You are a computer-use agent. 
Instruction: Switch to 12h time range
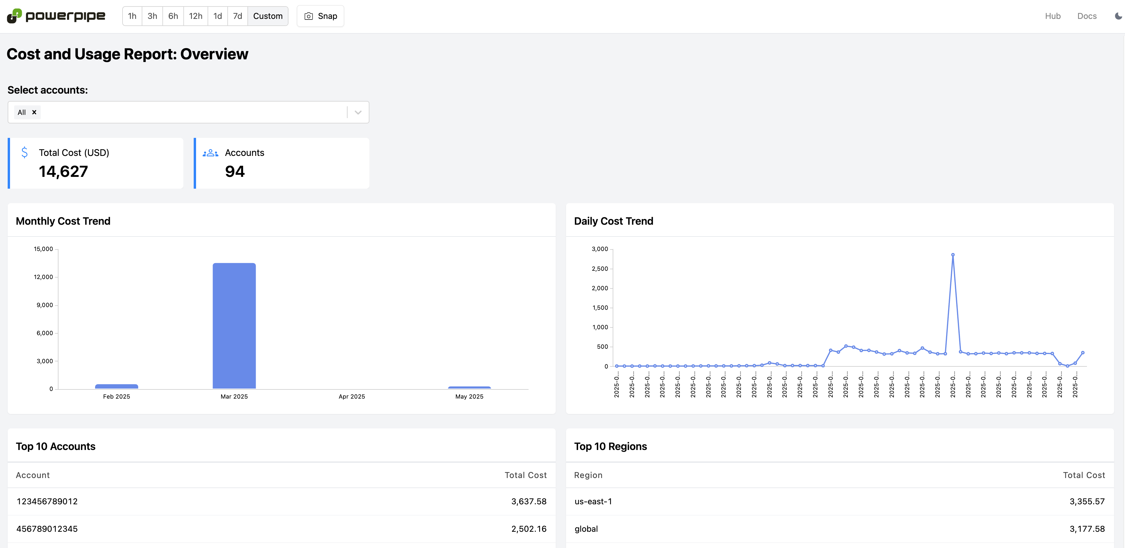coord(195,16)
